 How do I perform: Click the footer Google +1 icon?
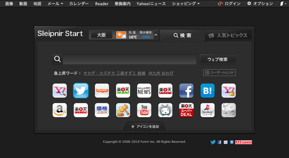(x=226, y=142)
